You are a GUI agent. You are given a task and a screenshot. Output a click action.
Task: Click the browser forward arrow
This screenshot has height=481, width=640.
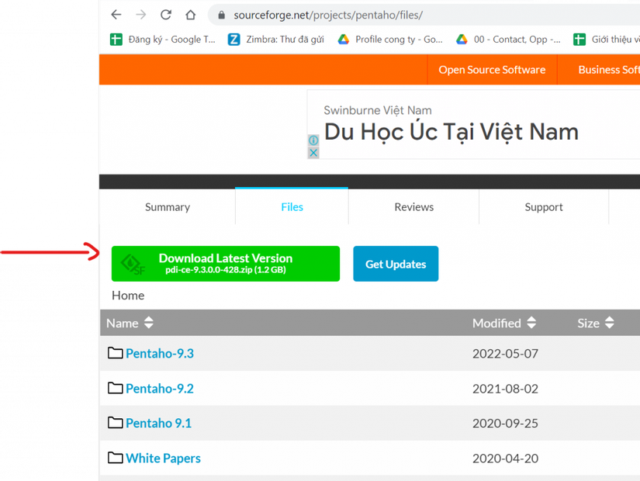(141, 15)
